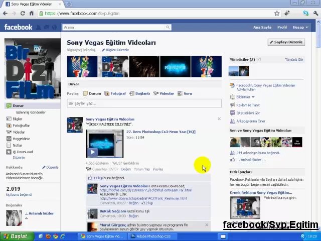Open Bilgiler in left sidebar
Image resolution: width=321 pixels, height=241 pixels.
(x=15, y=119)
